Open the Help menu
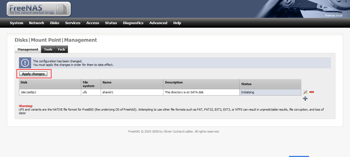The image size is (350, 157). [177, 23]
